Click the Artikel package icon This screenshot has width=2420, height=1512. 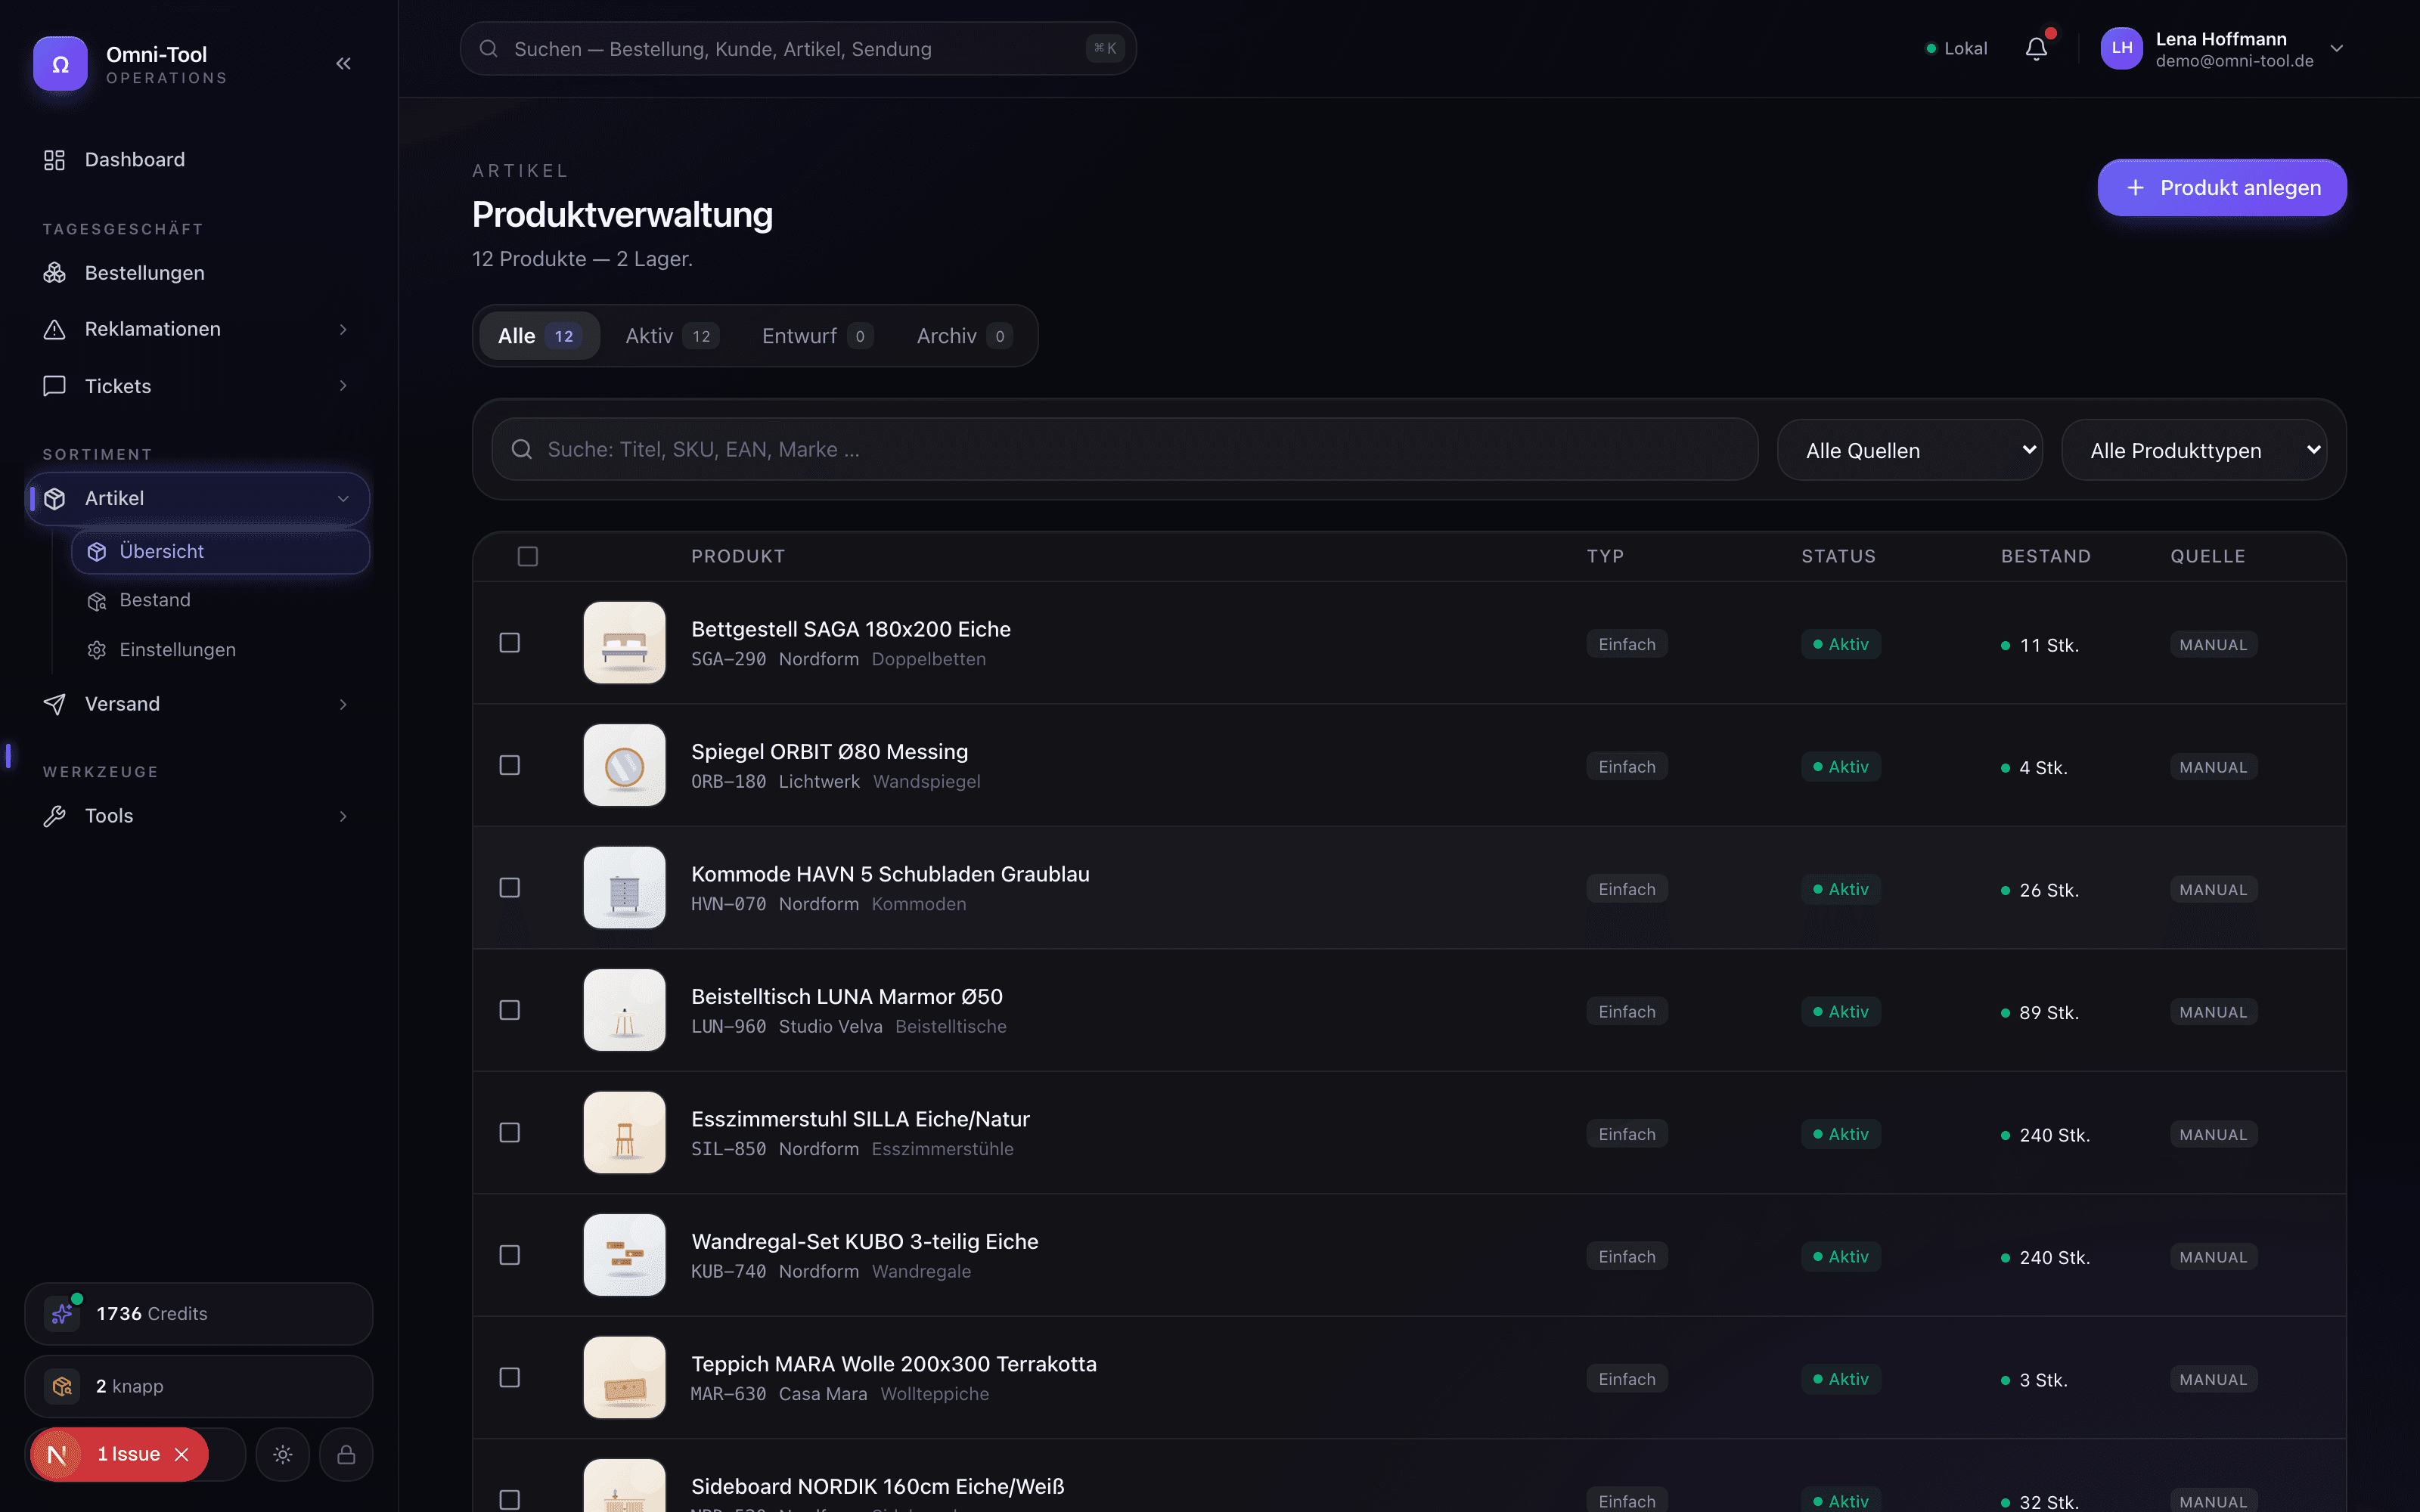tap(54, 498)
